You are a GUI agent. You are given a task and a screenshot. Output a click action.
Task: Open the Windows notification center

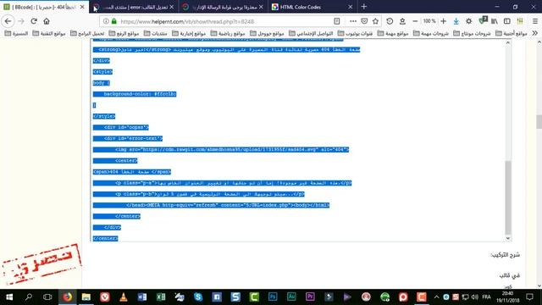pos(529,297)
